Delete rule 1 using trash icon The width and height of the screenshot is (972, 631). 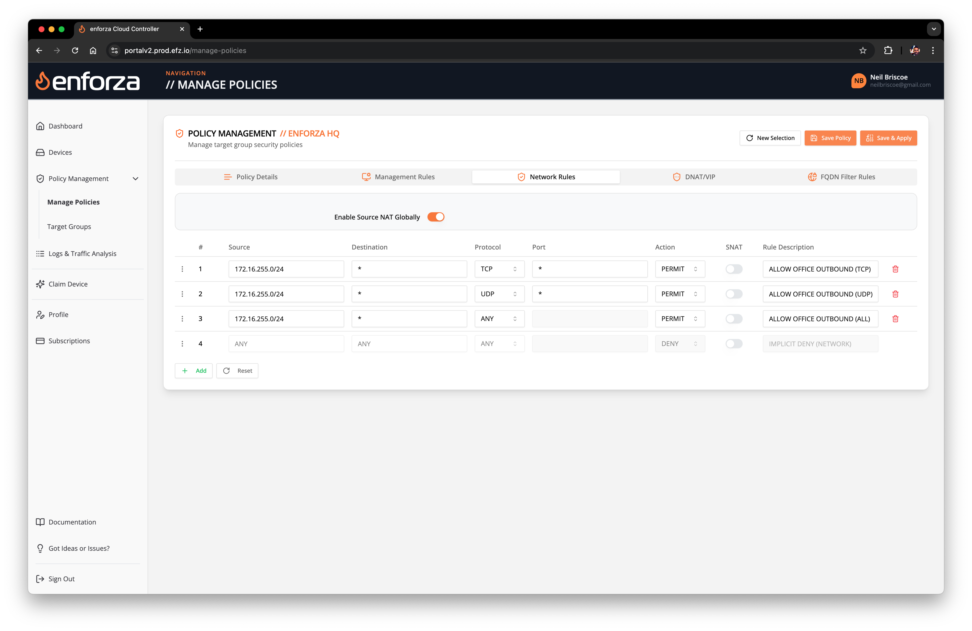(x=895, y=269)
